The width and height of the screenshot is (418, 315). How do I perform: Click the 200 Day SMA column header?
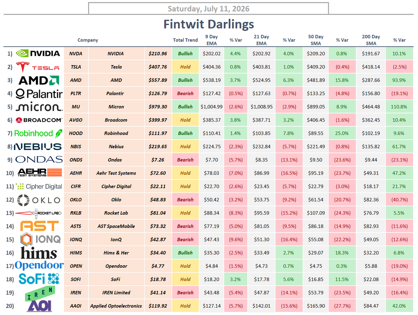pos(371,40)
